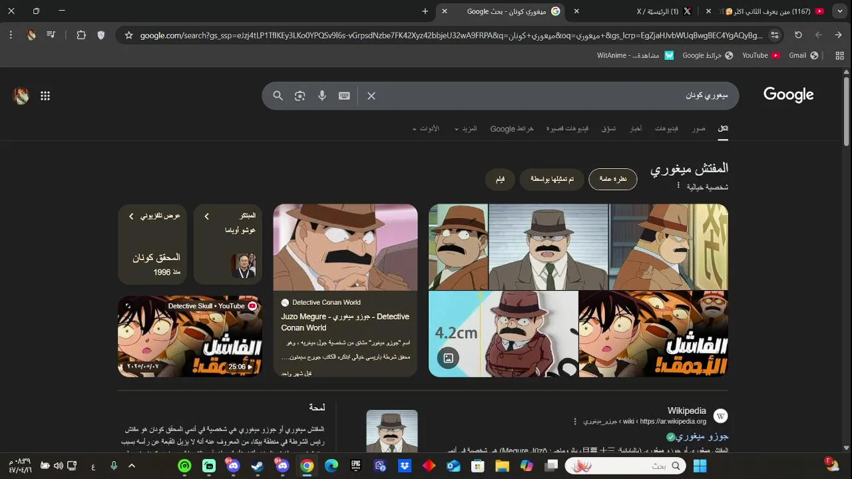Image resolution: width=852 pixels, height=479 pixels.
Task: Go back to the previous page
Action: coord(838,35)
